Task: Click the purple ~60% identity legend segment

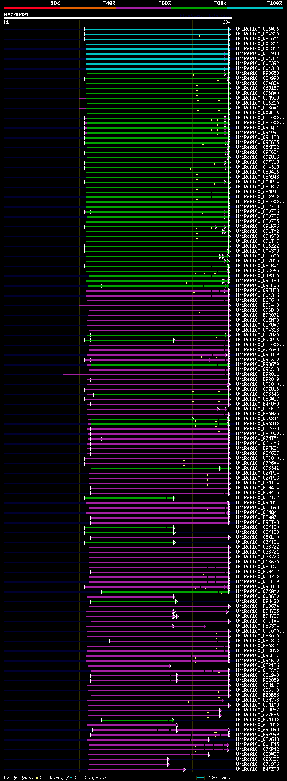Action: pos(143,8)
